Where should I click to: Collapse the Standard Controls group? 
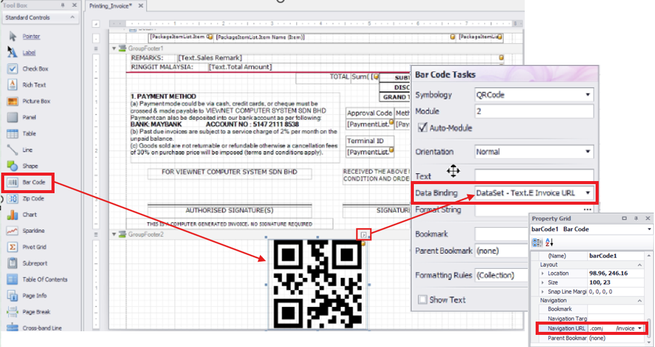[72, 18]
